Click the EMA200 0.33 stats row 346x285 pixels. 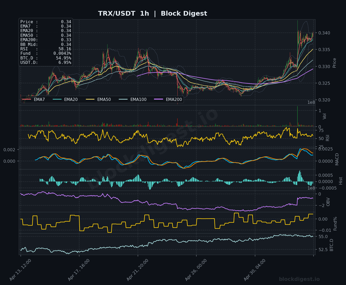pyautogui.click(x=46, y=40)
